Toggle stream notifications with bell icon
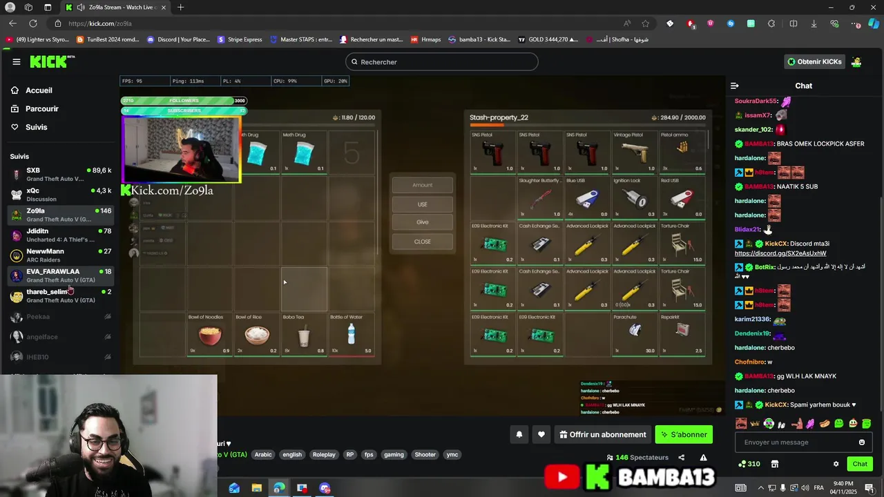 pos(519,434)
